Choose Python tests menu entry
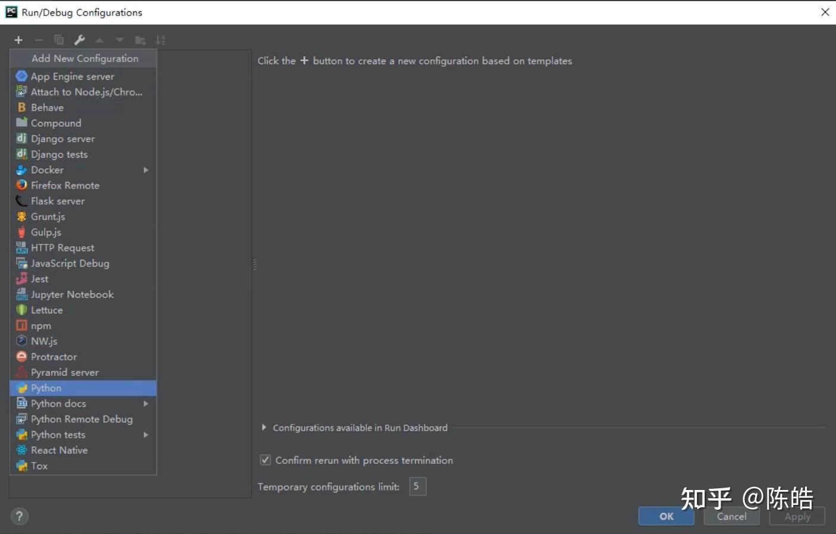This screenshot has width=836, height=534. coord(83,435)
